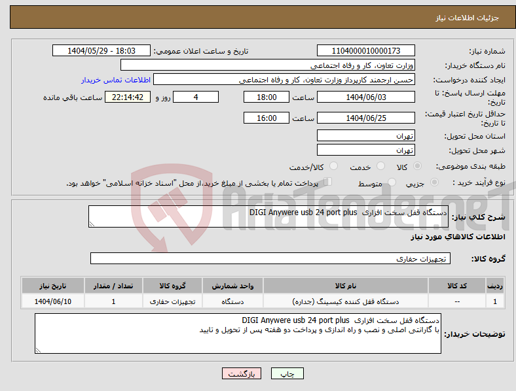The height and width of the screenshot is (391, 516).
Task: Click the تاریخ نیاز column header
Action: click(x=52, y=286)
